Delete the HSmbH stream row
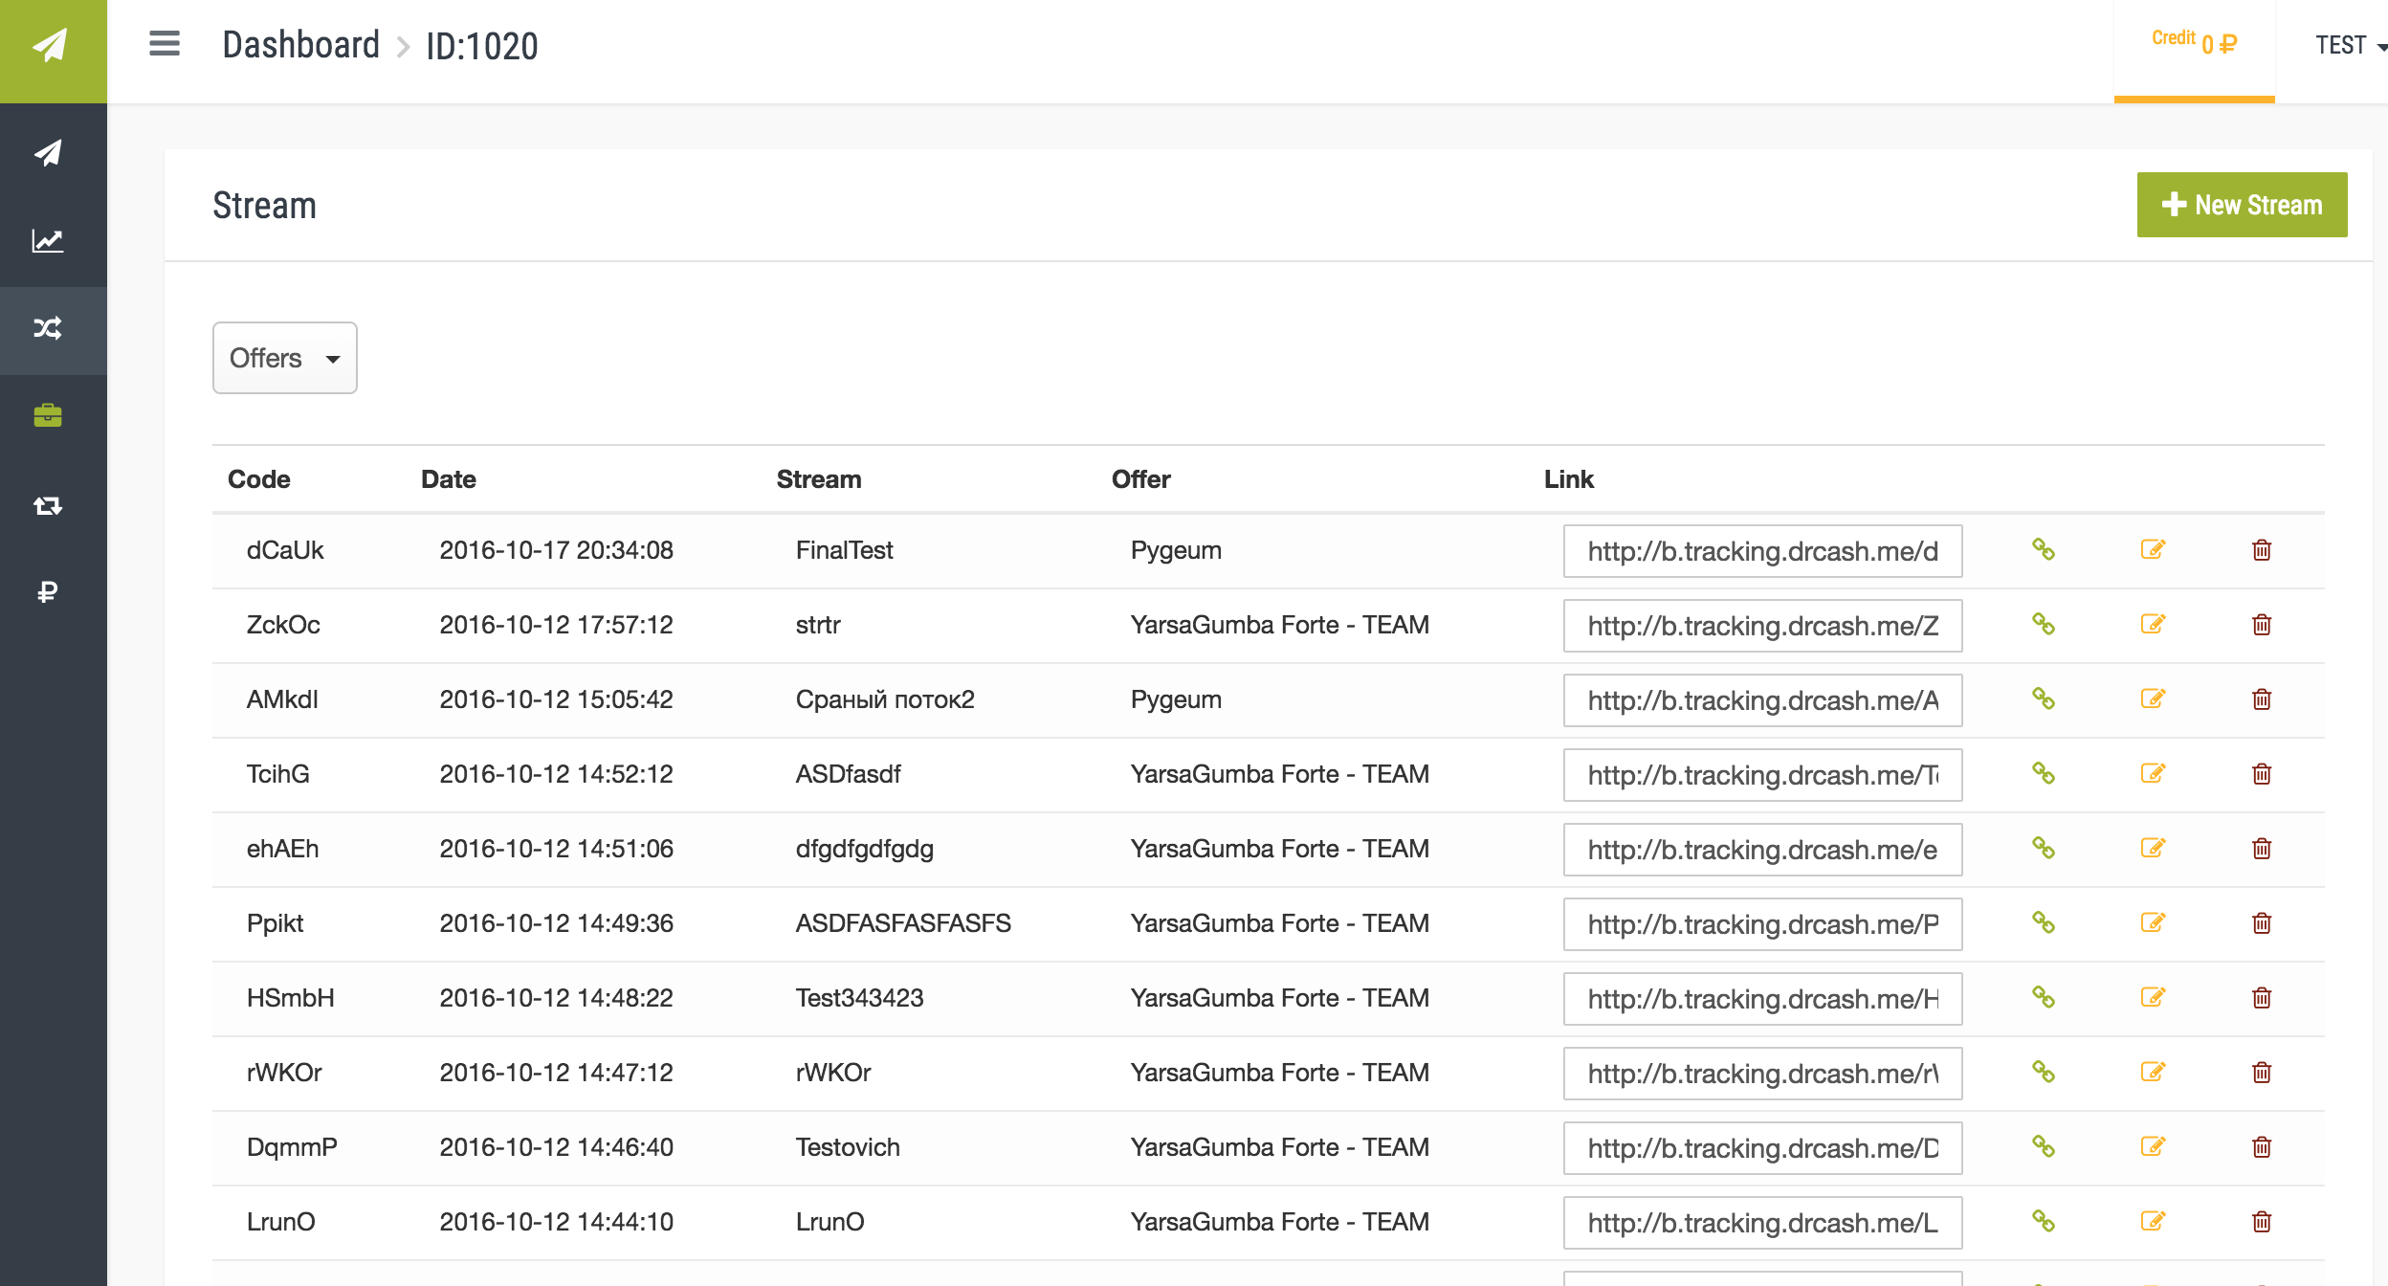2388x1286 pixels. point(2262,998)
